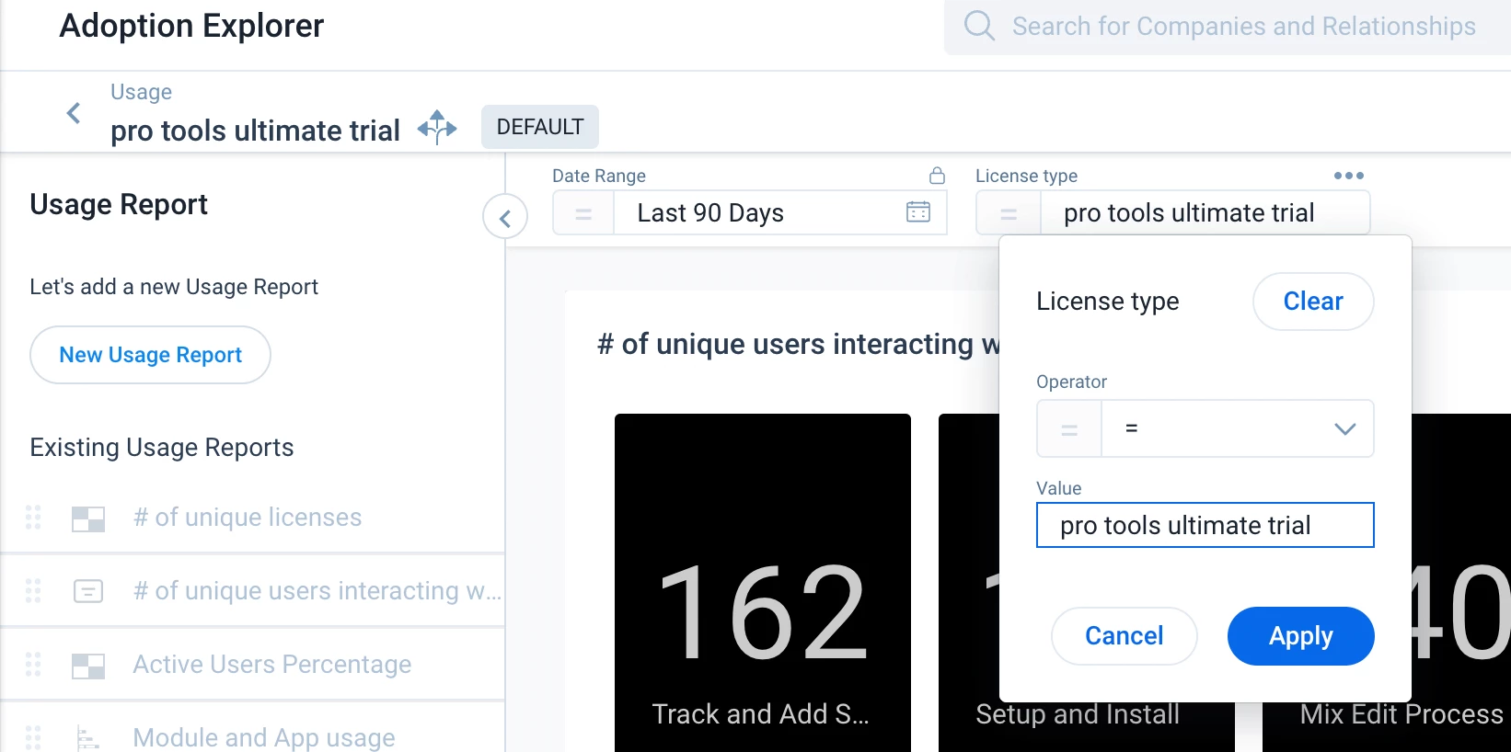Click the move arrows icon beside the report title
Image resolution: width=1511 pixels, height=752 pixels.
tap(437, 128)
